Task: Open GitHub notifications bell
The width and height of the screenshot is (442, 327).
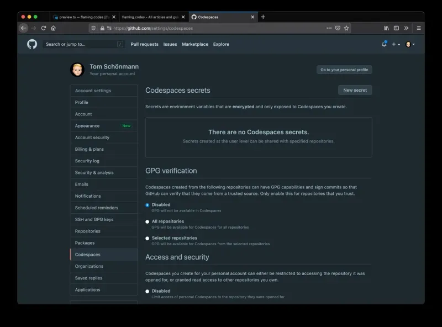Action: (x=384, y=44)
